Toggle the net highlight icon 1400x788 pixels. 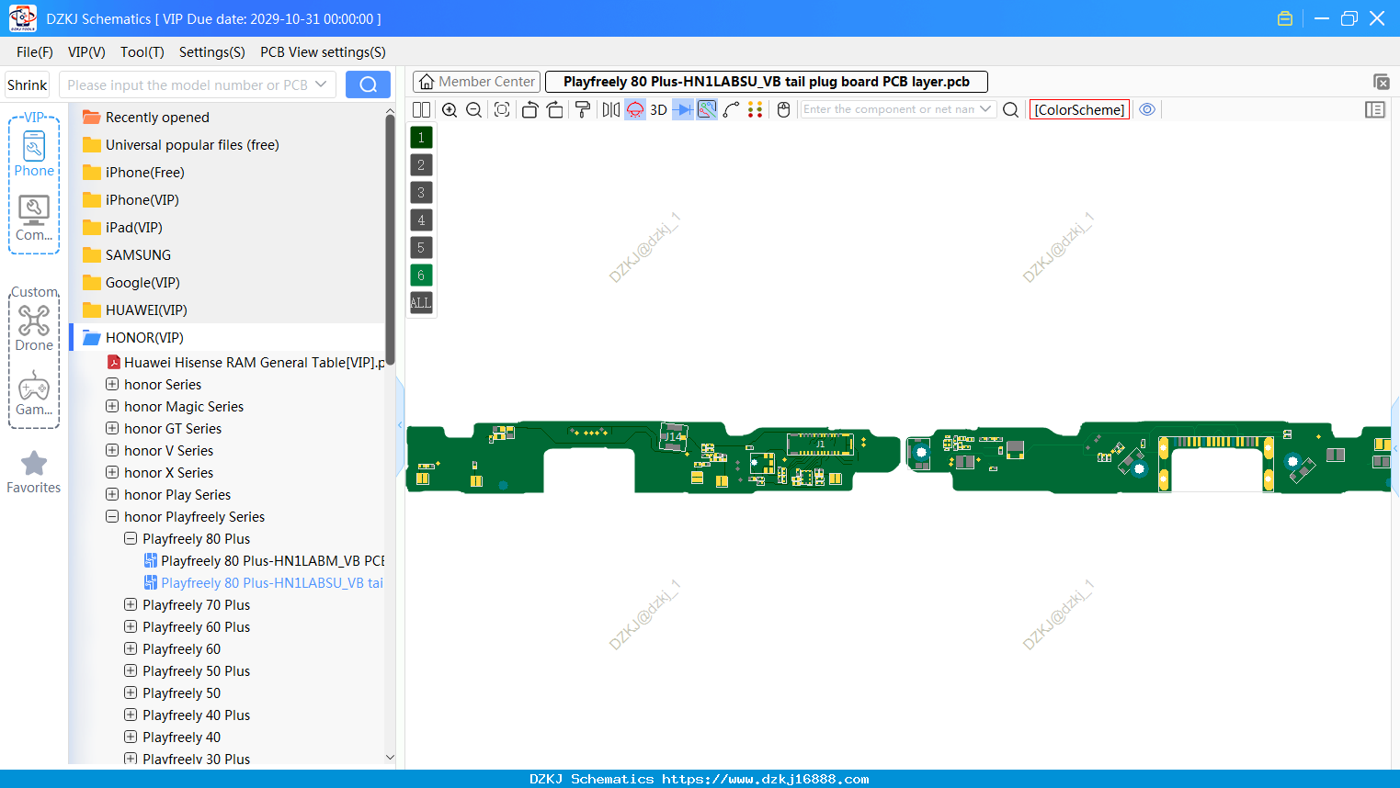[x=707, y=109]
